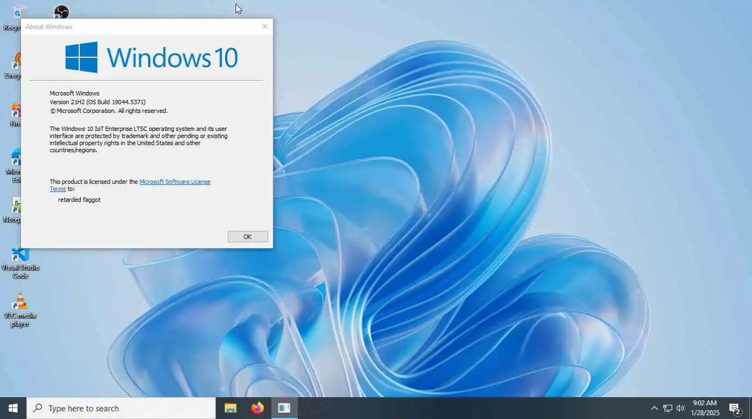
Task: Click the Show desktop strip
Action: click(750, 408)
